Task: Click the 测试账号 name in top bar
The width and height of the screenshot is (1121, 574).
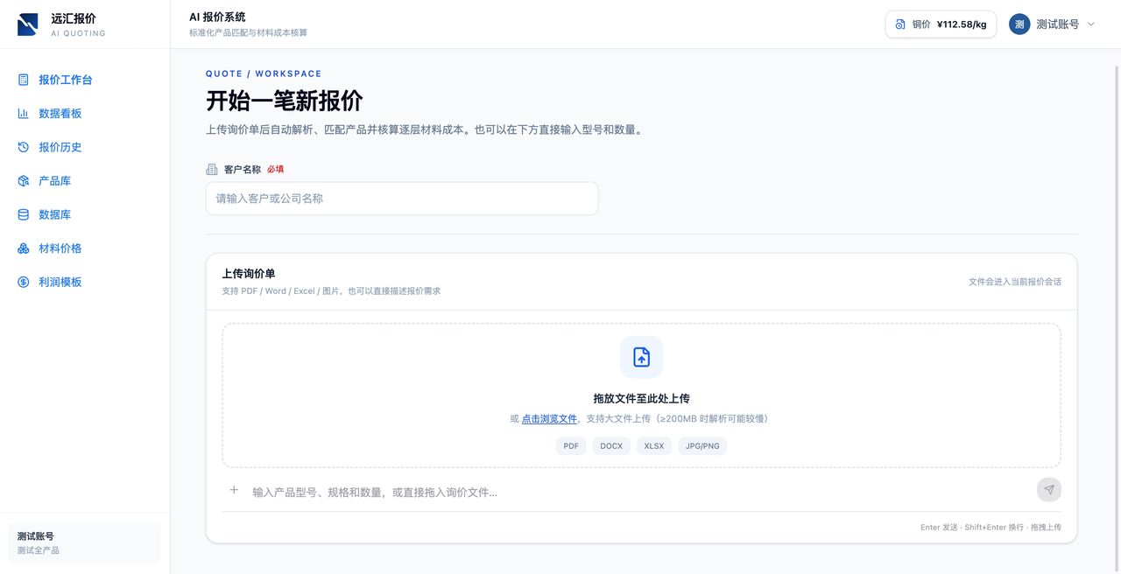Action: click(1058, 24)
